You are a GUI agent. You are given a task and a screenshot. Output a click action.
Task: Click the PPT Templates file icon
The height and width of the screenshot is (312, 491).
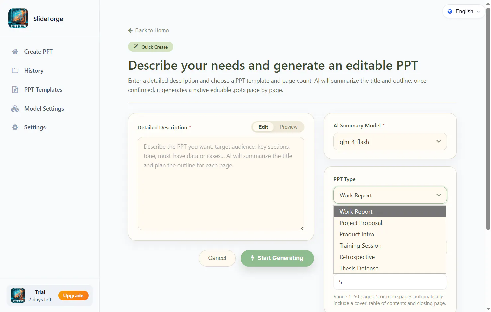pyautogui.click(x=15, y=90)
